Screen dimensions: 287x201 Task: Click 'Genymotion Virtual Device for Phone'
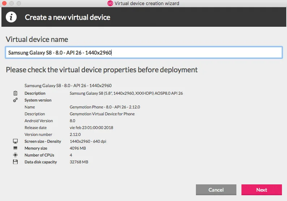point(102,114)
